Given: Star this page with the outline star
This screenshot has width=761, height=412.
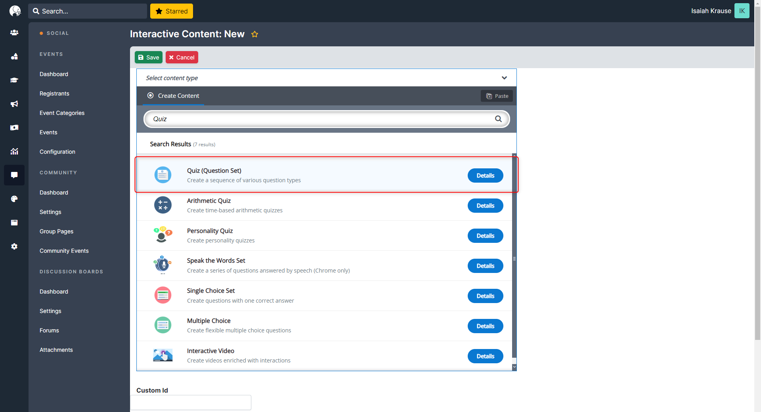Looking at the screenshot, I should point(254,34).
